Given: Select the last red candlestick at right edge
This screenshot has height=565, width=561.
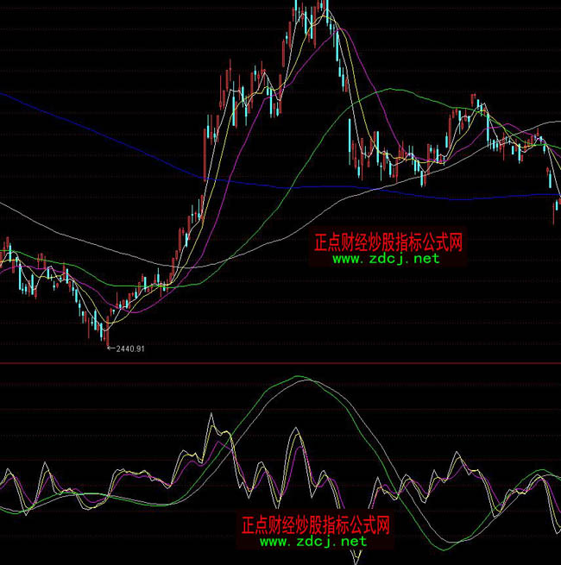Looking at the screenshot, I should point(554,213).
